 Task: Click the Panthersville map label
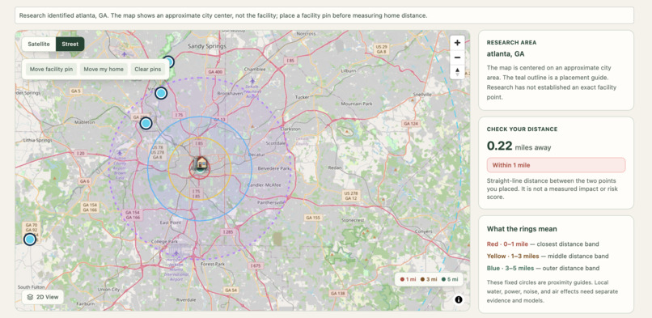(x=272, y=202)
